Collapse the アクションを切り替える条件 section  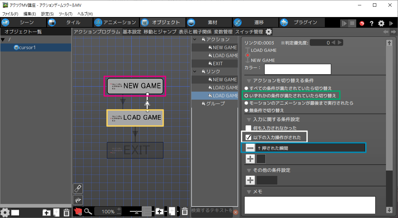249,81
